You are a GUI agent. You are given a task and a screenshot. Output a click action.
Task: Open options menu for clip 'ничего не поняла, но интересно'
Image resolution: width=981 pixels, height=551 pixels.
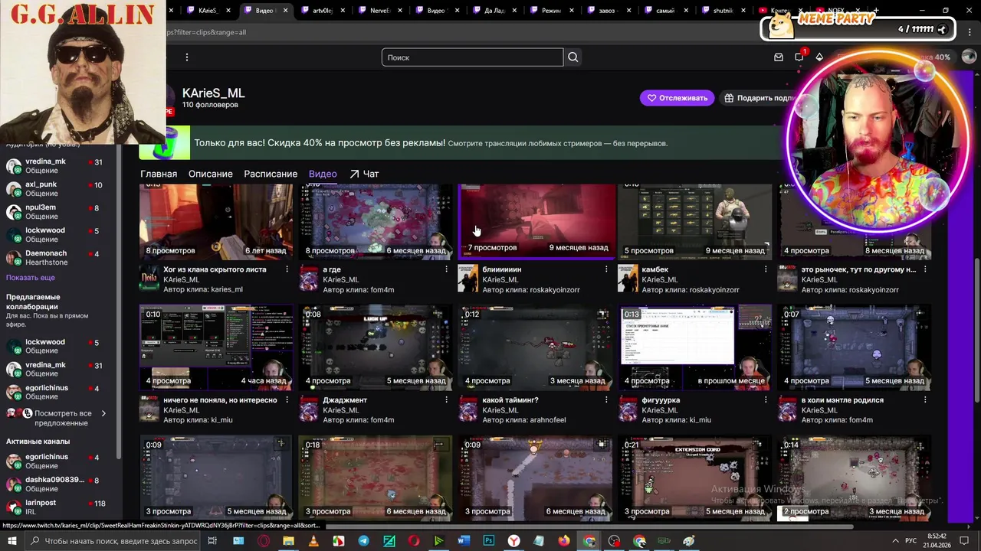(287, 399)
